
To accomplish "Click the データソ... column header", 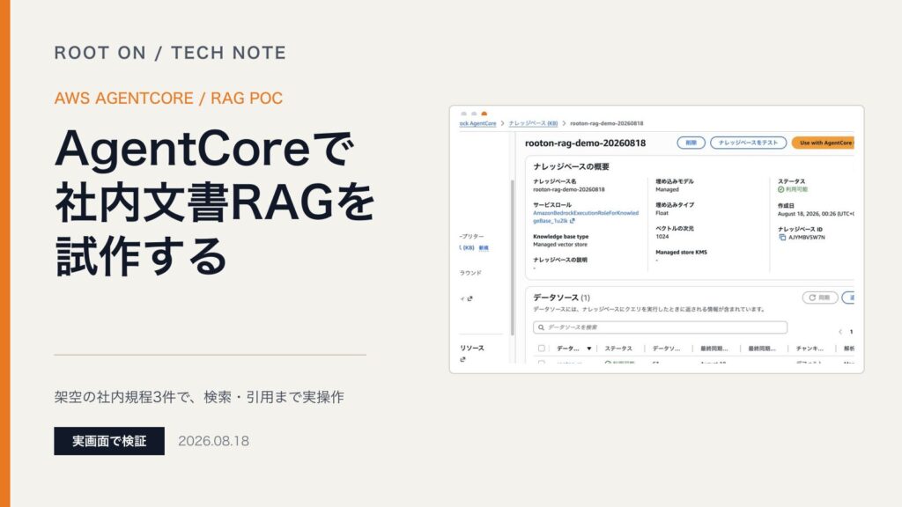I will coord(666,349).
